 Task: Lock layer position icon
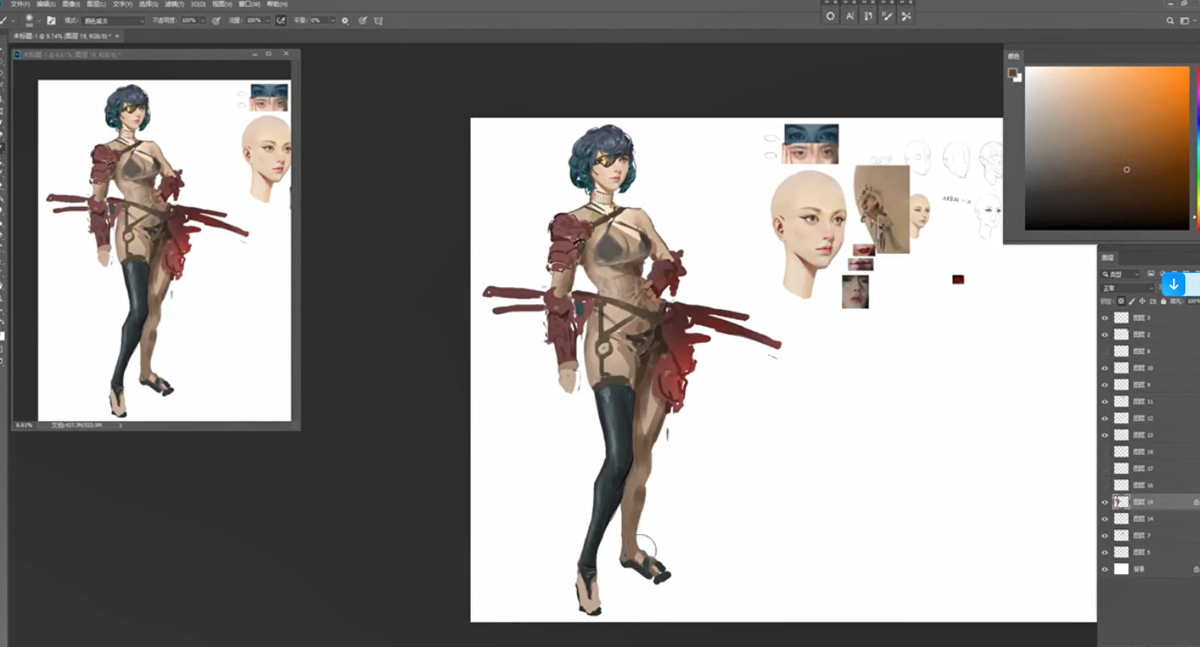(1142, 301)
